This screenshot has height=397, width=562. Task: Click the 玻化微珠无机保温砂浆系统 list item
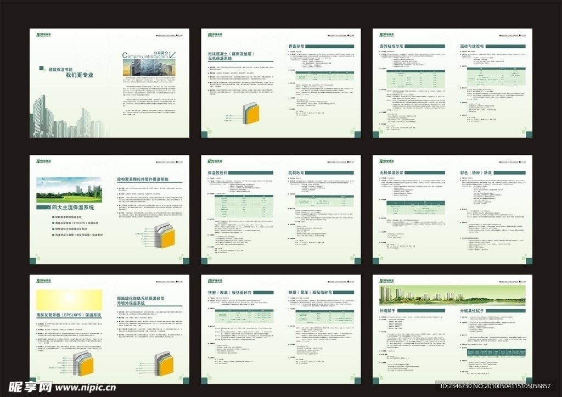pos(69,229)
